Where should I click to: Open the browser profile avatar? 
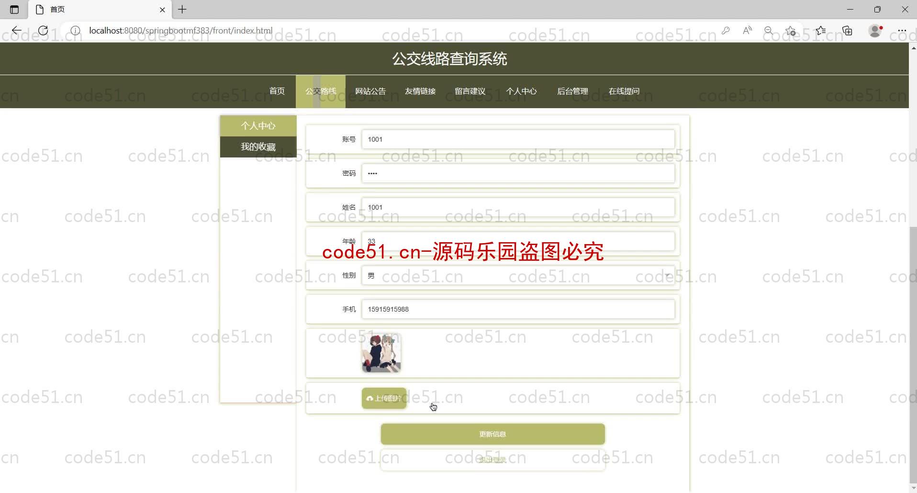[x=875, y=31]
